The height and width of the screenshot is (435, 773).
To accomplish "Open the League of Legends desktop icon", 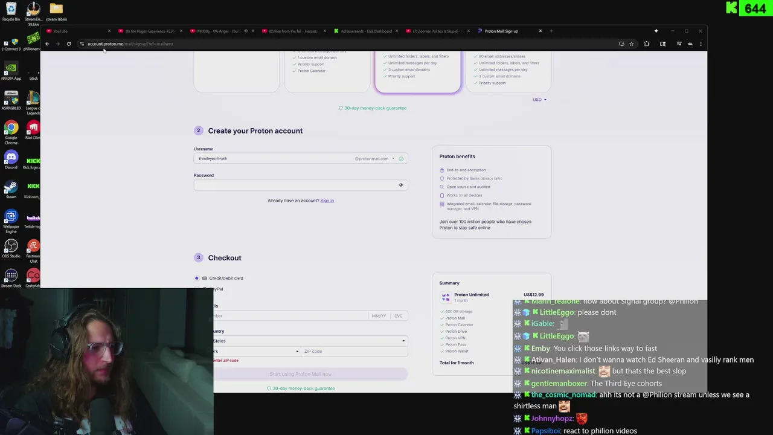I will coord(33,103).
